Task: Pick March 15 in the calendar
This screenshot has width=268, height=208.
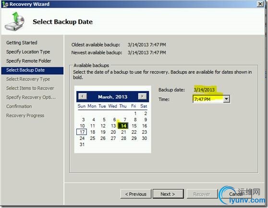Action: click(x=134, y=126)
